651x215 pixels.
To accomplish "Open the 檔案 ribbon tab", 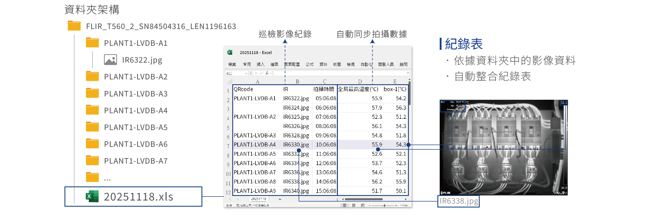I will click(x=232, y=64).
